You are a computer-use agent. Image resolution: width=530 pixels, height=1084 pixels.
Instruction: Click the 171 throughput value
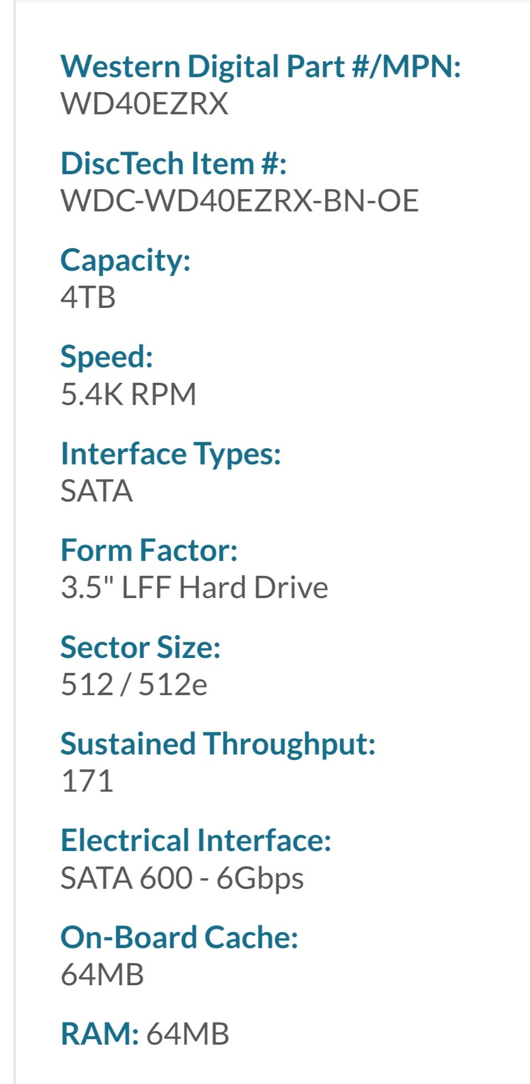pos(87,781)
